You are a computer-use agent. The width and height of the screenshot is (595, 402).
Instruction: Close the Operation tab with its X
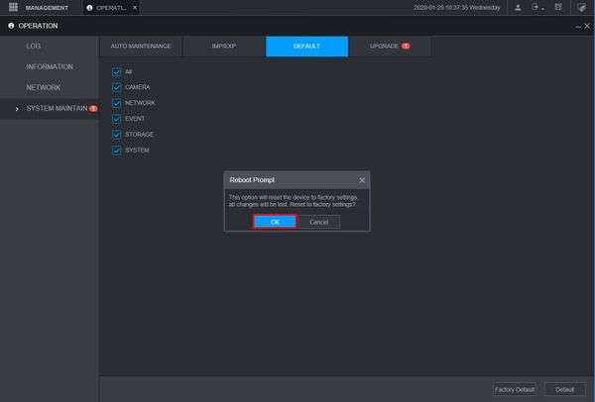point(135,8)
